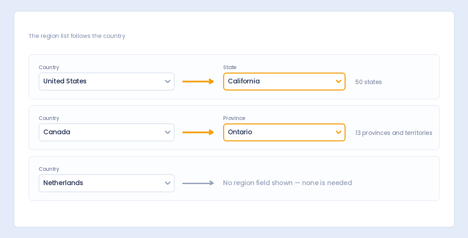The width and height of the screenshot is (468, 238).
Task: Open the Canada country dropdown
Action: pos(106,132)
